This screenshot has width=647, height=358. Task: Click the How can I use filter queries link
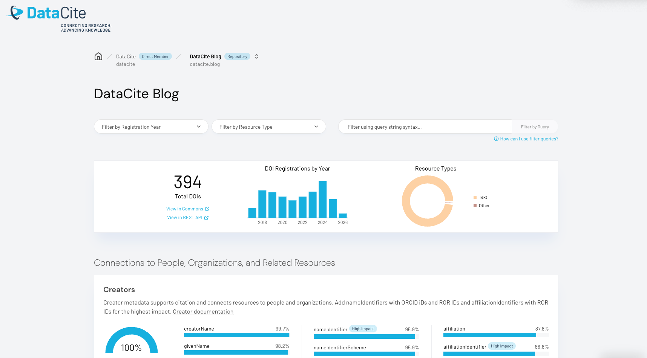click(529, 139)
